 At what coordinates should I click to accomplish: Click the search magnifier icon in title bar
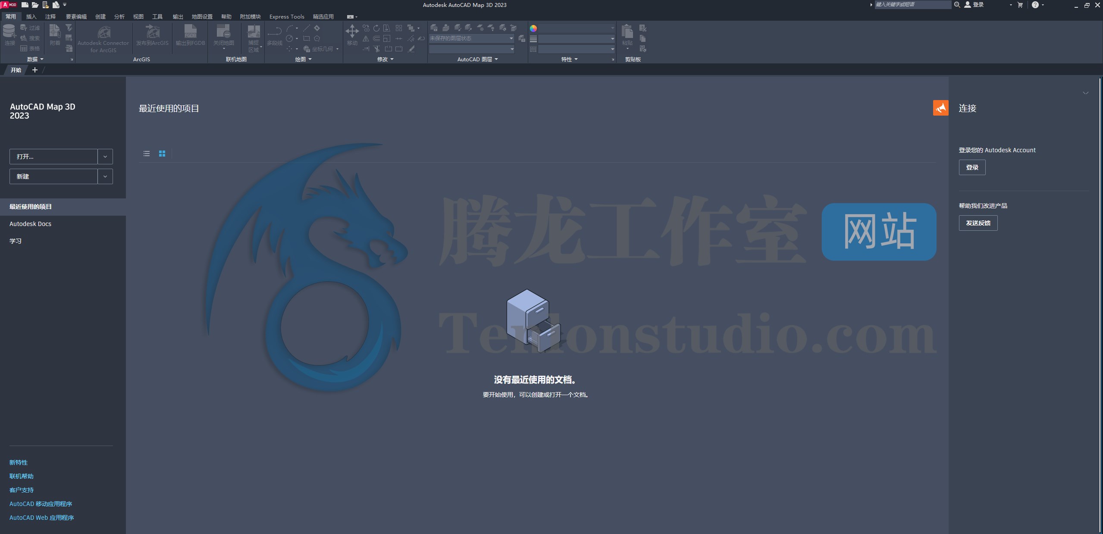(x=957, y=5)
